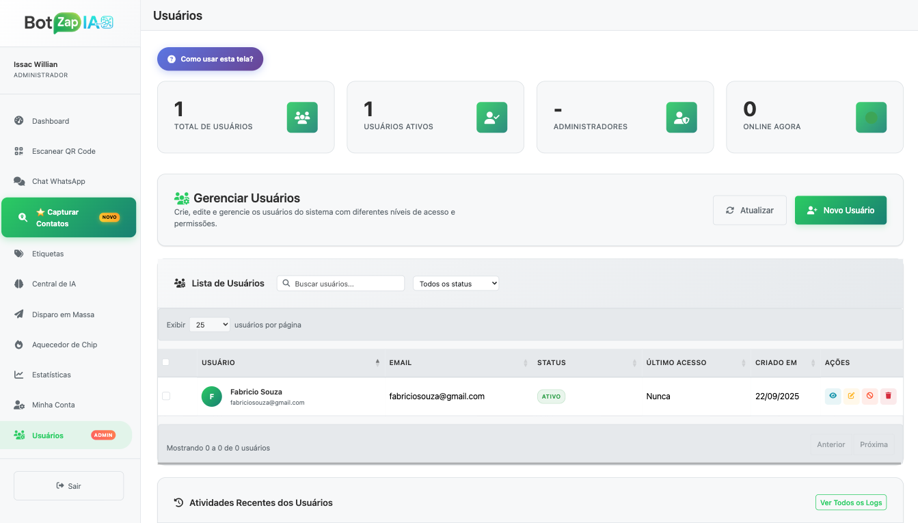
Task: Focus the Buscar usuários search field
Action: tap(340, 283)
